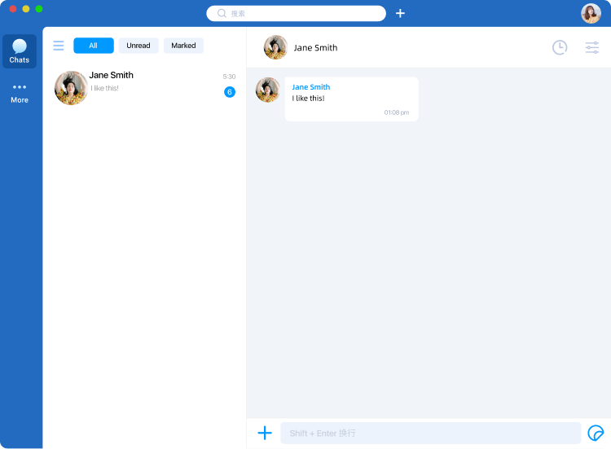Click Jane Smith's avatar in chat header

[275, 47]
